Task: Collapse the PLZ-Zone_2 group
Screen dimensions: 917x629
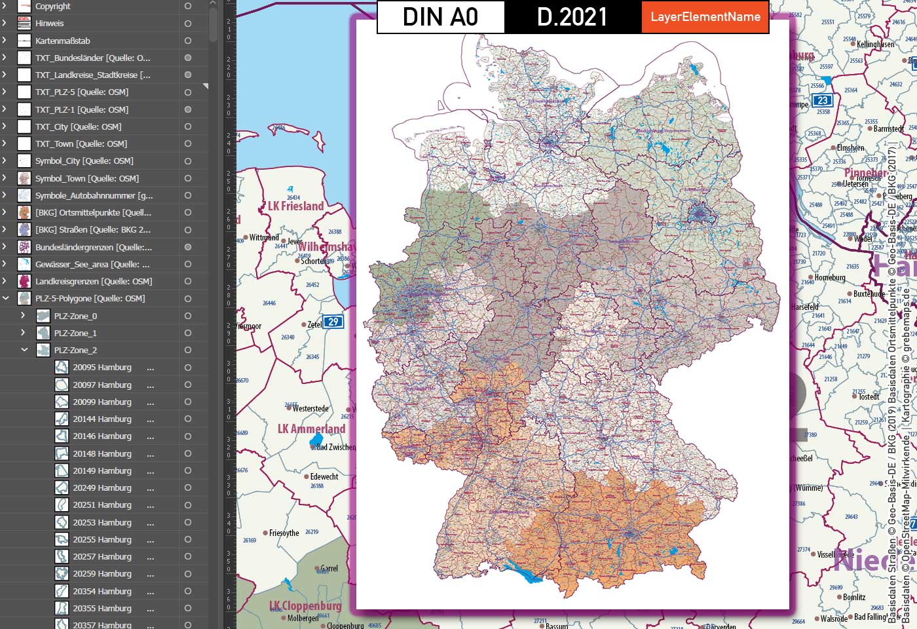Action: 25,350
